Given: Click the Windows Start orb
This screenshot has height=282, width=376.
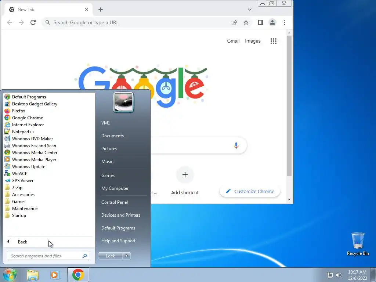Looking at the screenshot, I should tap(10, 275).
